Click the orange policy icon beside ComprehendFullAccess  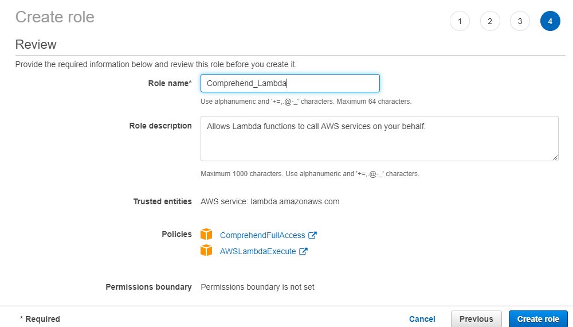click(x=206, y=235)
